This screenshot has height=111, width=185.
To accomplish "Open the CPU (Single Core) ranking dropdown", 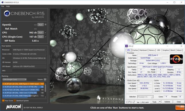I will pos(15,79).
